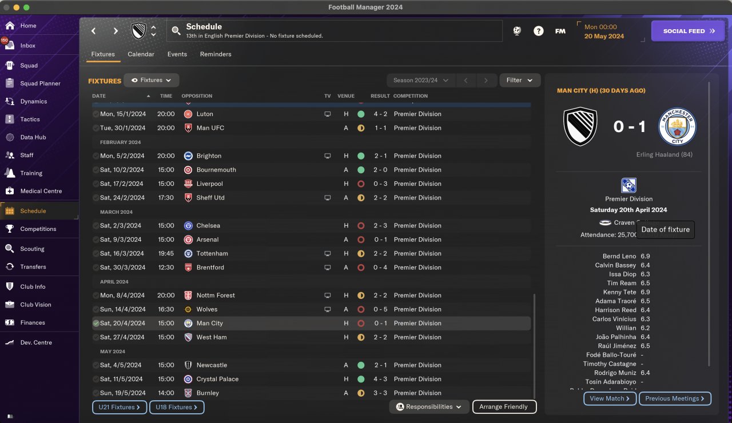Expand the Responsibilities dropdown

tap(429, 407)
